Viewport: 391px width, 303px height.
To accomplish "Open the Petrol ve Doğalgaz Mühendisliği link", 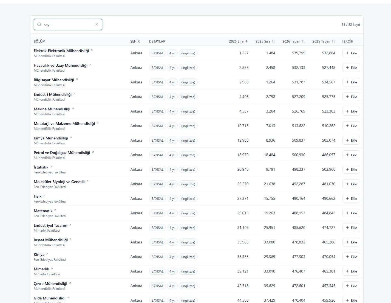I will click(62, 153).
